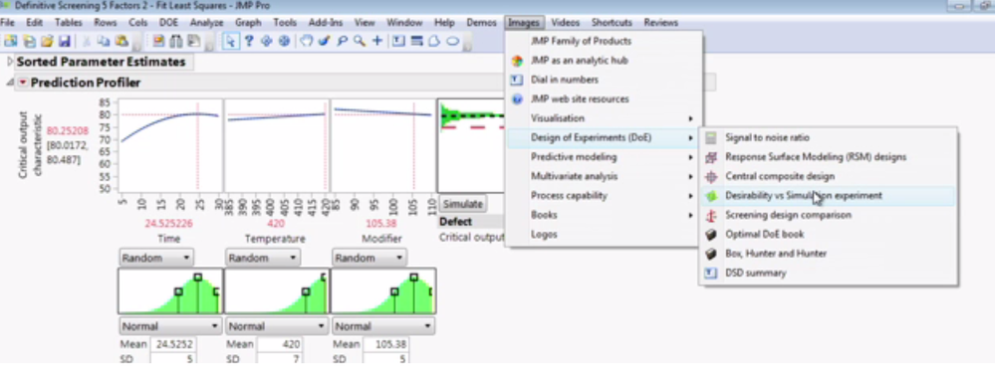This screenshot has height=375, width=995.
Task: Open the Random dropdown under Time
Action: click(x=156, y=258)
